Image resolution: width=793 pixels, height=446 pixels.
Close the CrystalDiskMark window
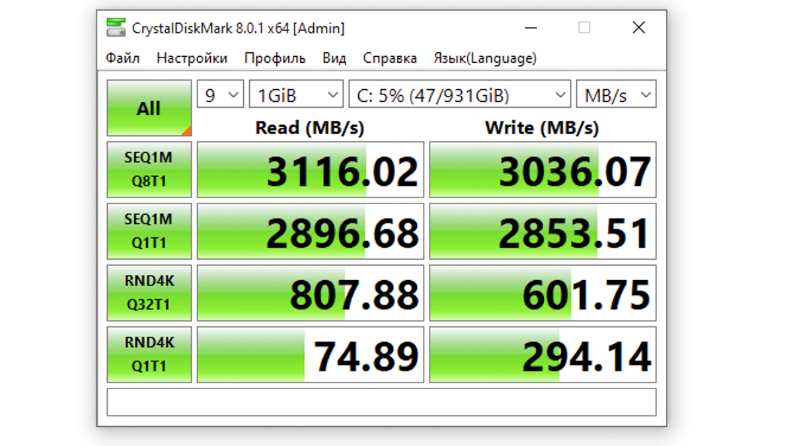click(x=638, y=28)
